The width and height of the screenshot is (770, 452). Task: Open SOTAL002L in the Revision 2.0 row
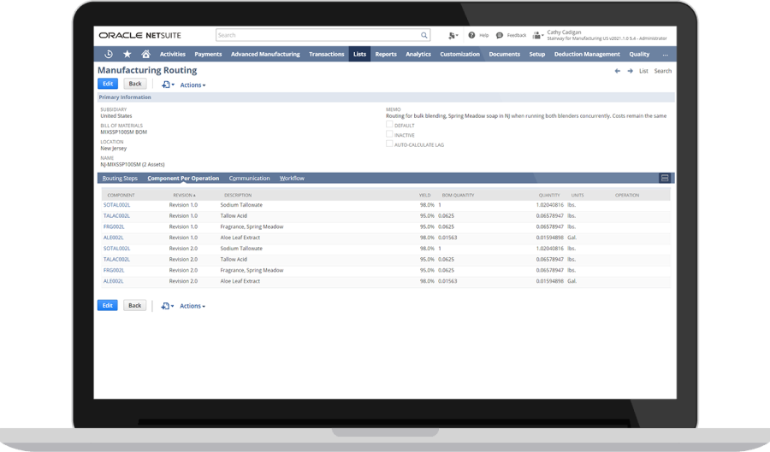117,249
